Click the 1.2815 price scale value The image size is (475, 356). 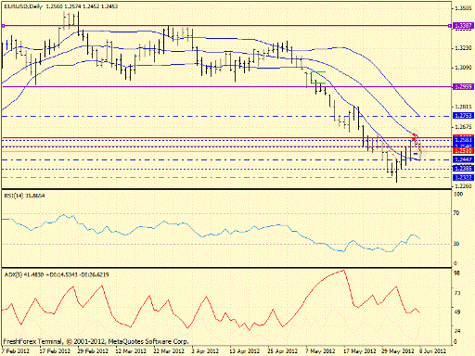point(463,107)
